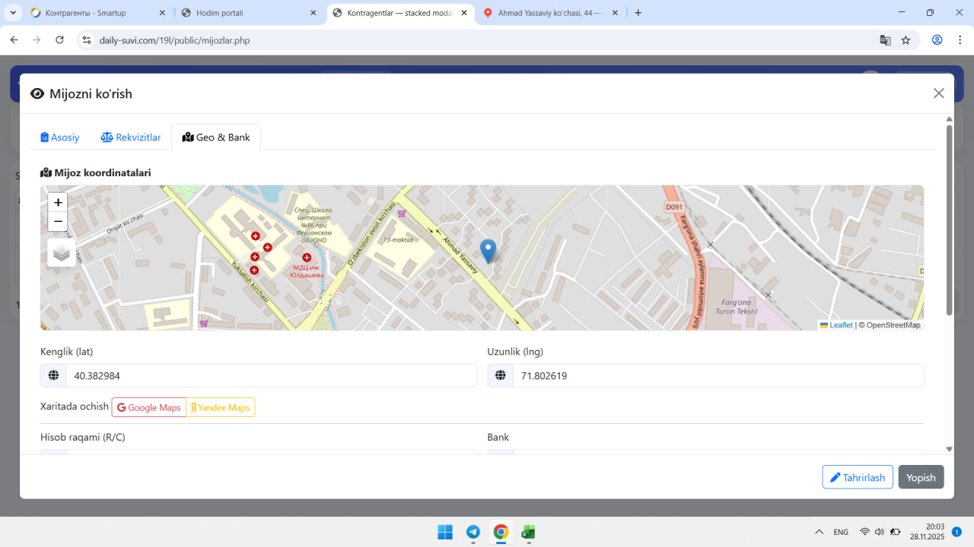Screen dimensions: 974x547
Task: Switch to the Rekvizitlar tab
Action: tap(131, 138)
